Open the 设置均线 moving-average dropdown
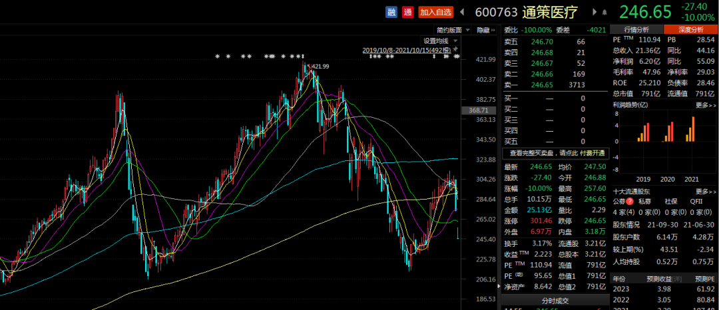The image size is (719, 310). coord(439,41)
